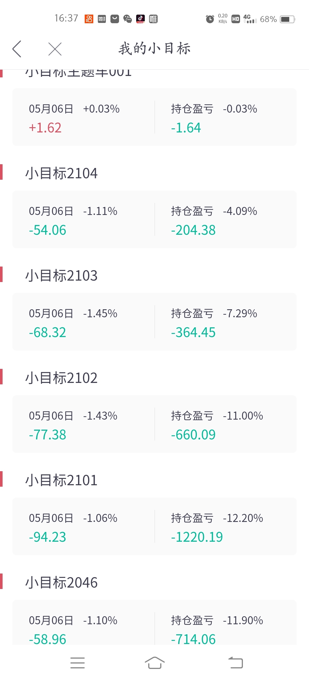This screenshot has width=309, height=681.
Task: Open the 小目标2103 heading
Action: [62, 276]
